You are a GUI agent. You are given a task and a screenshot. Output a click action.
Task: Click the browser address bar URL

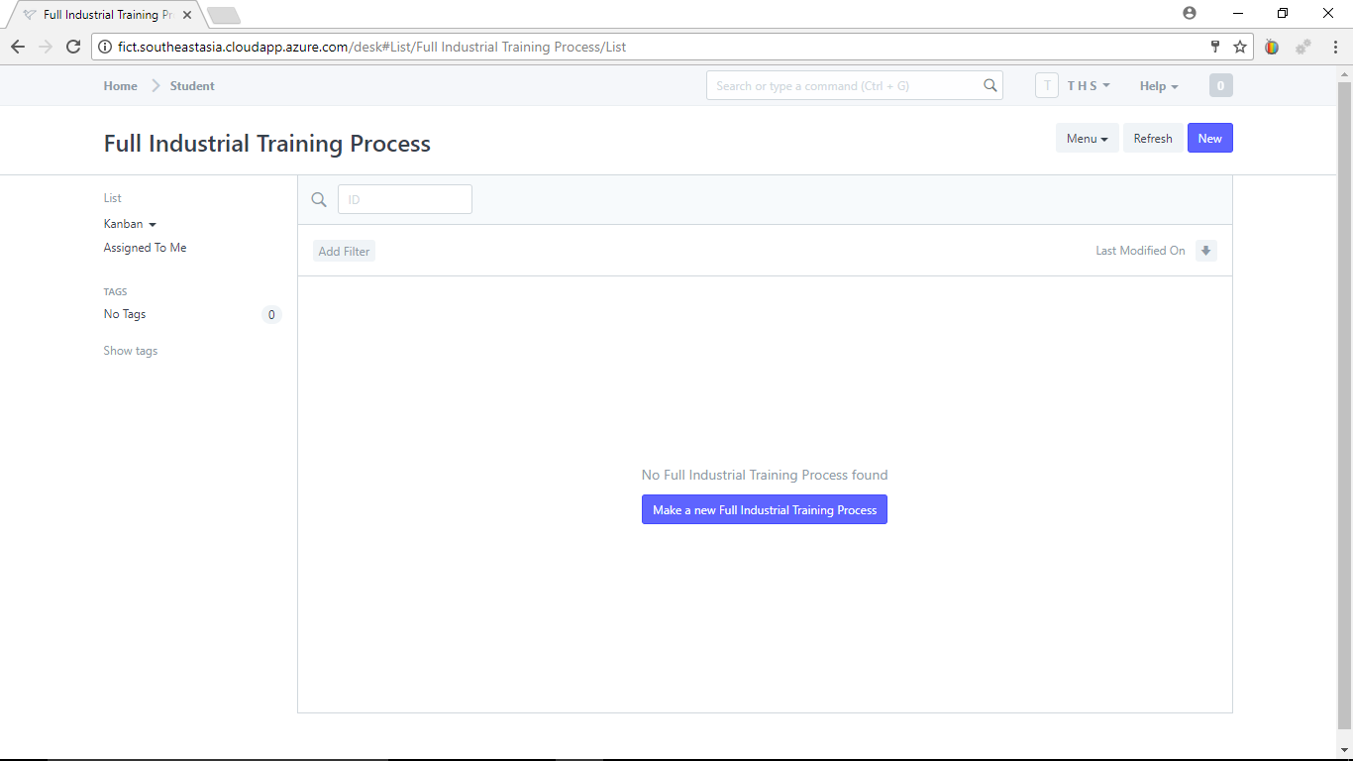click(372, 47)
